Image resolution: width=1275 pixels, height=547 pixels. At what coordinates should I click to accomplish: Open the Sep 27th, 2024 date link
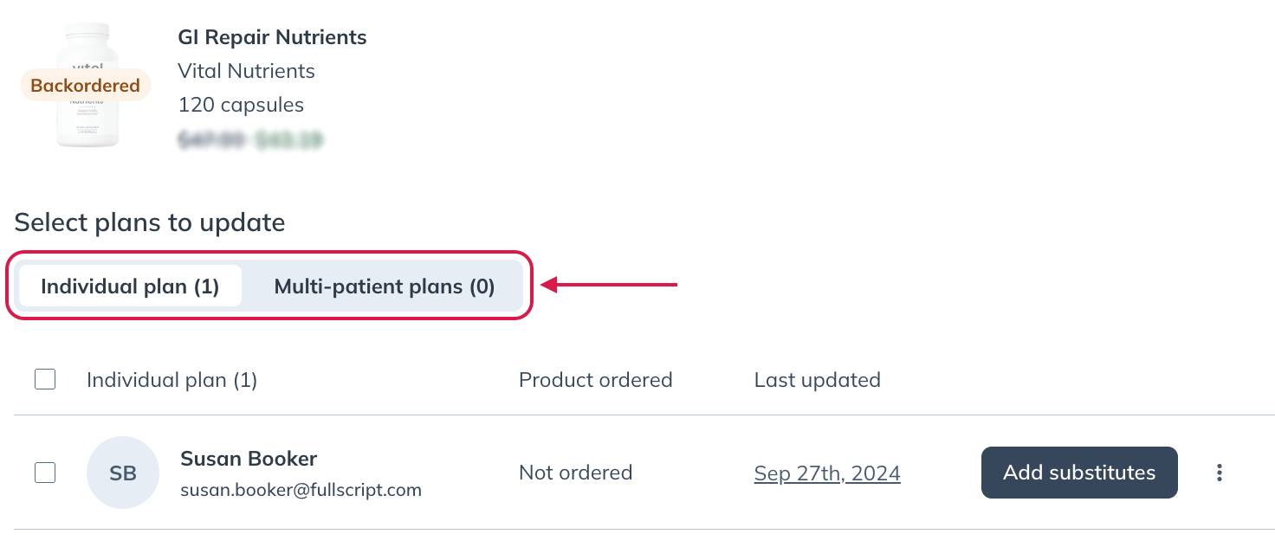[826, 473]
